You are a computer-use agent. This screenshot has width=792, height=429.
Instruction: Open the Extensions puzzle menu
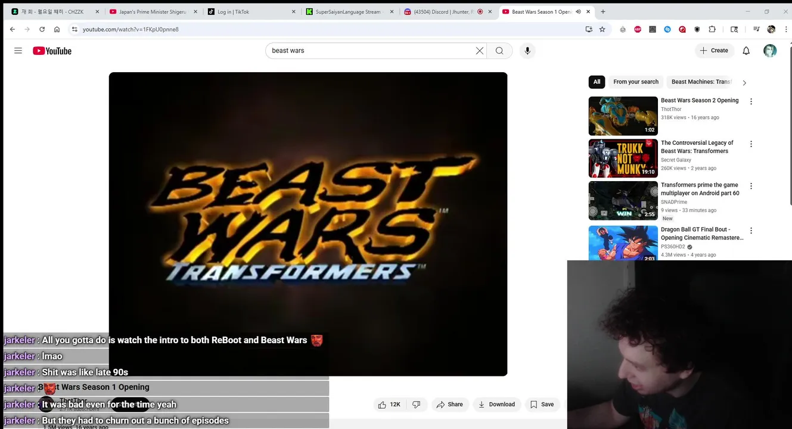pyautogui.click(x=712, y=29)
